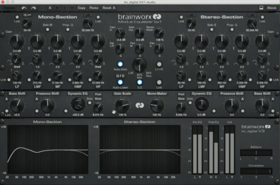Click the Mono-Section HMF band label
Image resolution: width=280 pixels, height=185 pixels.
pos(78,86)
